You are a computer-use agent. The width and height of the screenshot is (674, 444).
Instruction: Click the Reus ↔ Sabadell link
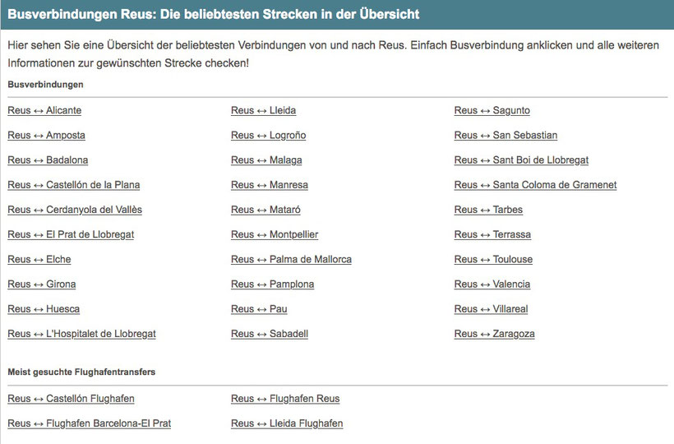click(x=270, y=334)
